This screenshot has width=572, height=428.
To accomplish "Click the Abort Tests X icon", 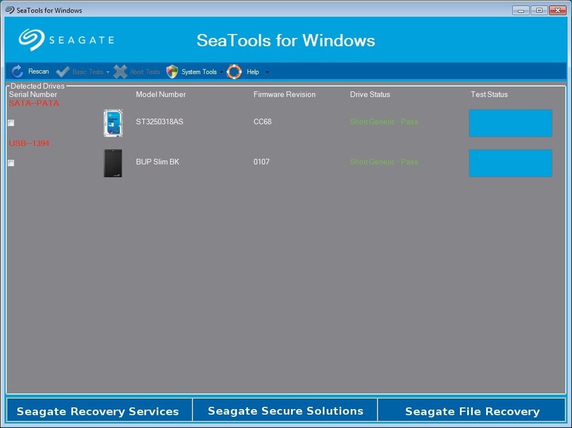I will coord(120,71).
